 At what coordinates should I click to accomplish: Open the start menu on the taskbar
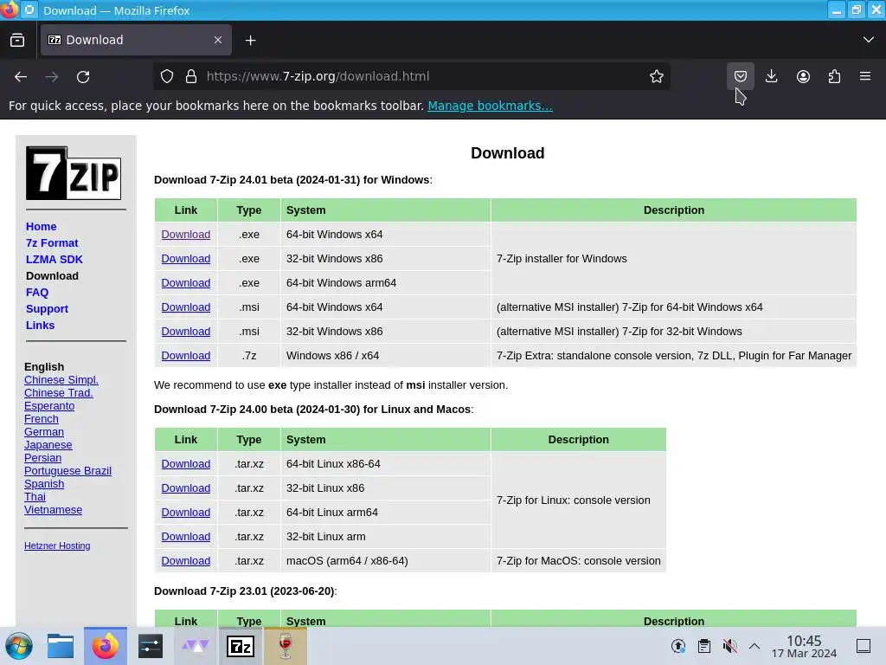point(19,646)
